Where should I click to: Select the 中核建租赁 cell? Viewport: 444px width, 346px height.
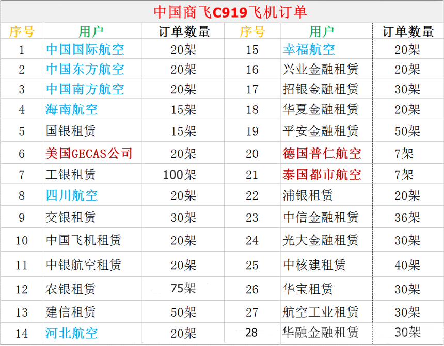pyautogui.click(x=326, y=265)
